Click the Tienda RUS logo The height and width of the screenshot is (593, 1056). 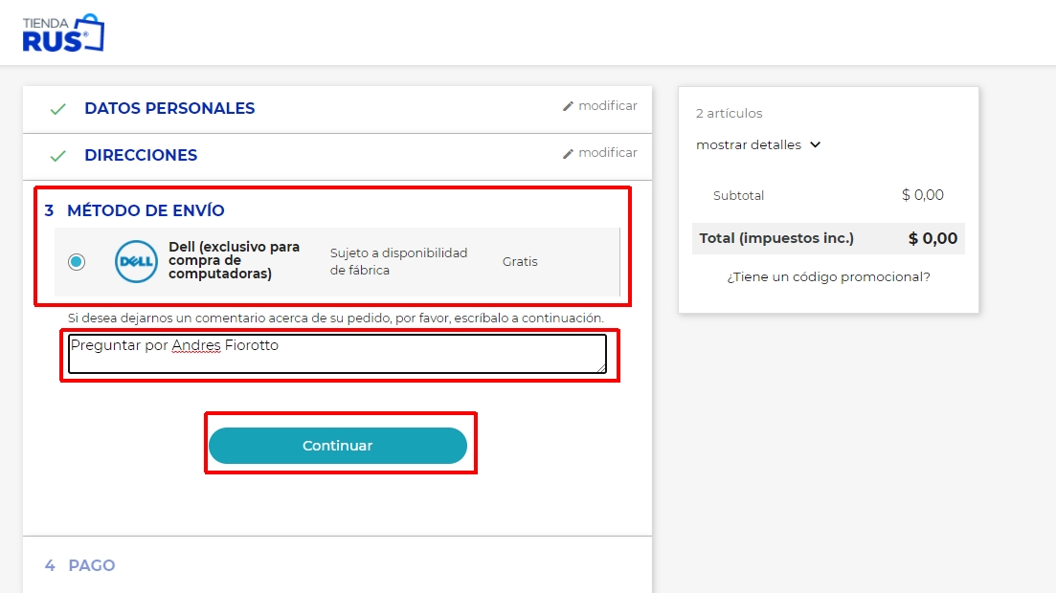coord(63,33)
